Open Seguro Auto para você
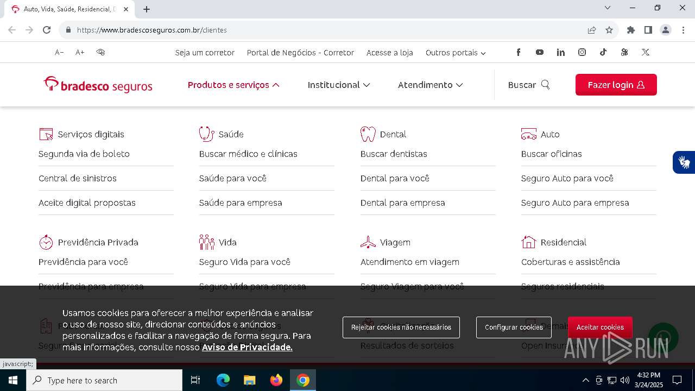Viewport: 695px width, 391px height. pyautogui.click(x=567, y=178)
